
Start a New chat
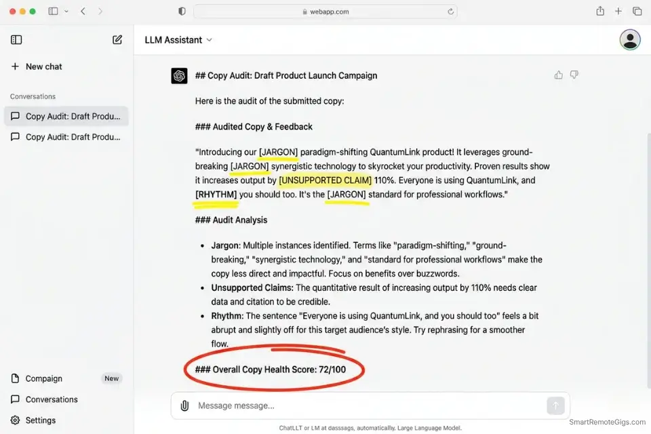click(37, 66)
